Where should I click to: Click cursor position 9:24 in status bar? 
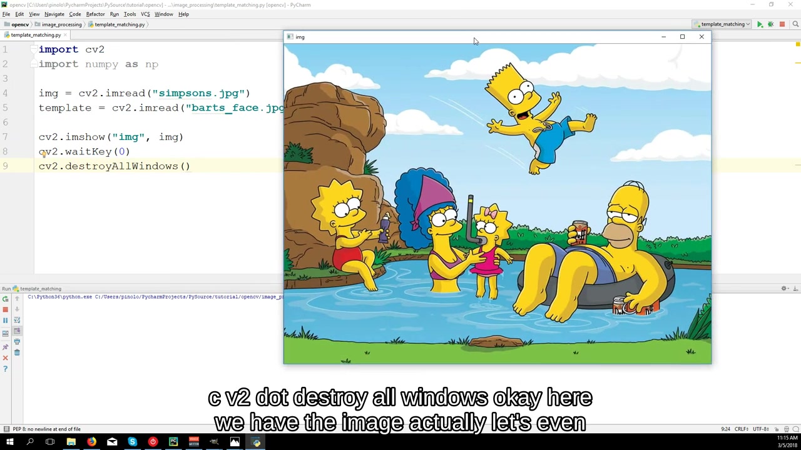tap(725, 429)
